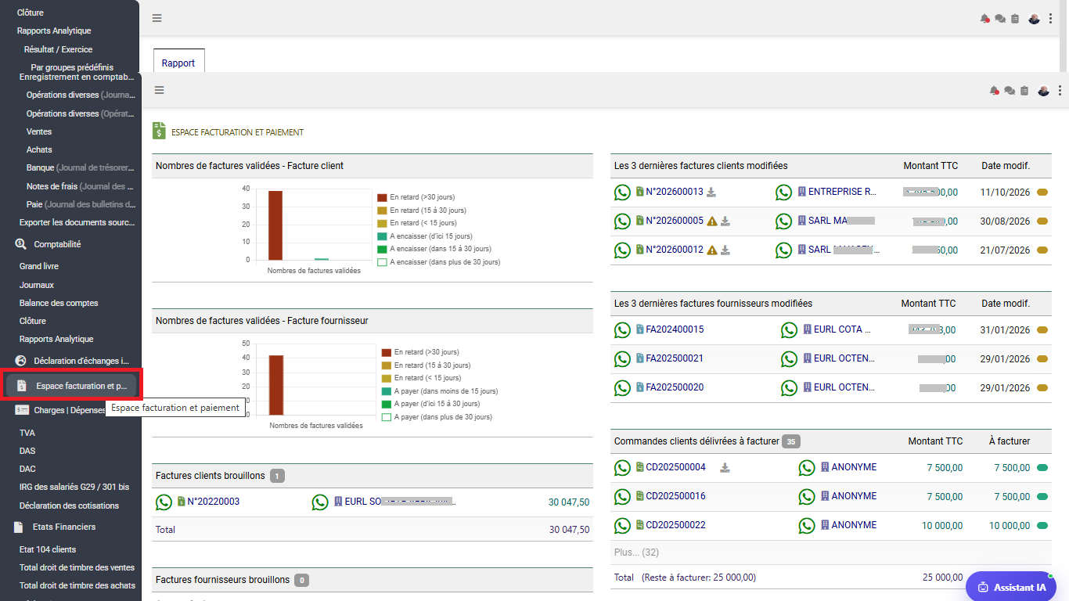Viewport: 1069px width, 601px height.
Task: Open the chat bubbles icon above ESPACE FACTURATION heading
Action: pyautogui.click(x=1010, y=91)
